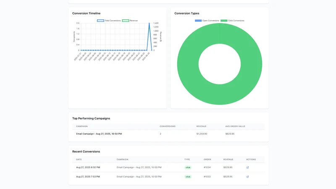Toggle Revenue legend swatch in timeline chart
This screenshot has height=189, width=336.
(125, 21)
